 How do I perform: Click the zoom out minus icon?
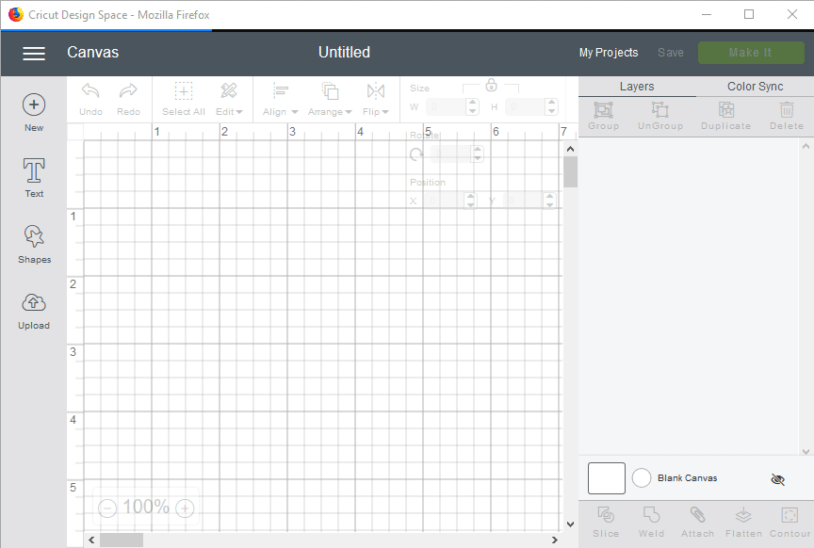107,508
